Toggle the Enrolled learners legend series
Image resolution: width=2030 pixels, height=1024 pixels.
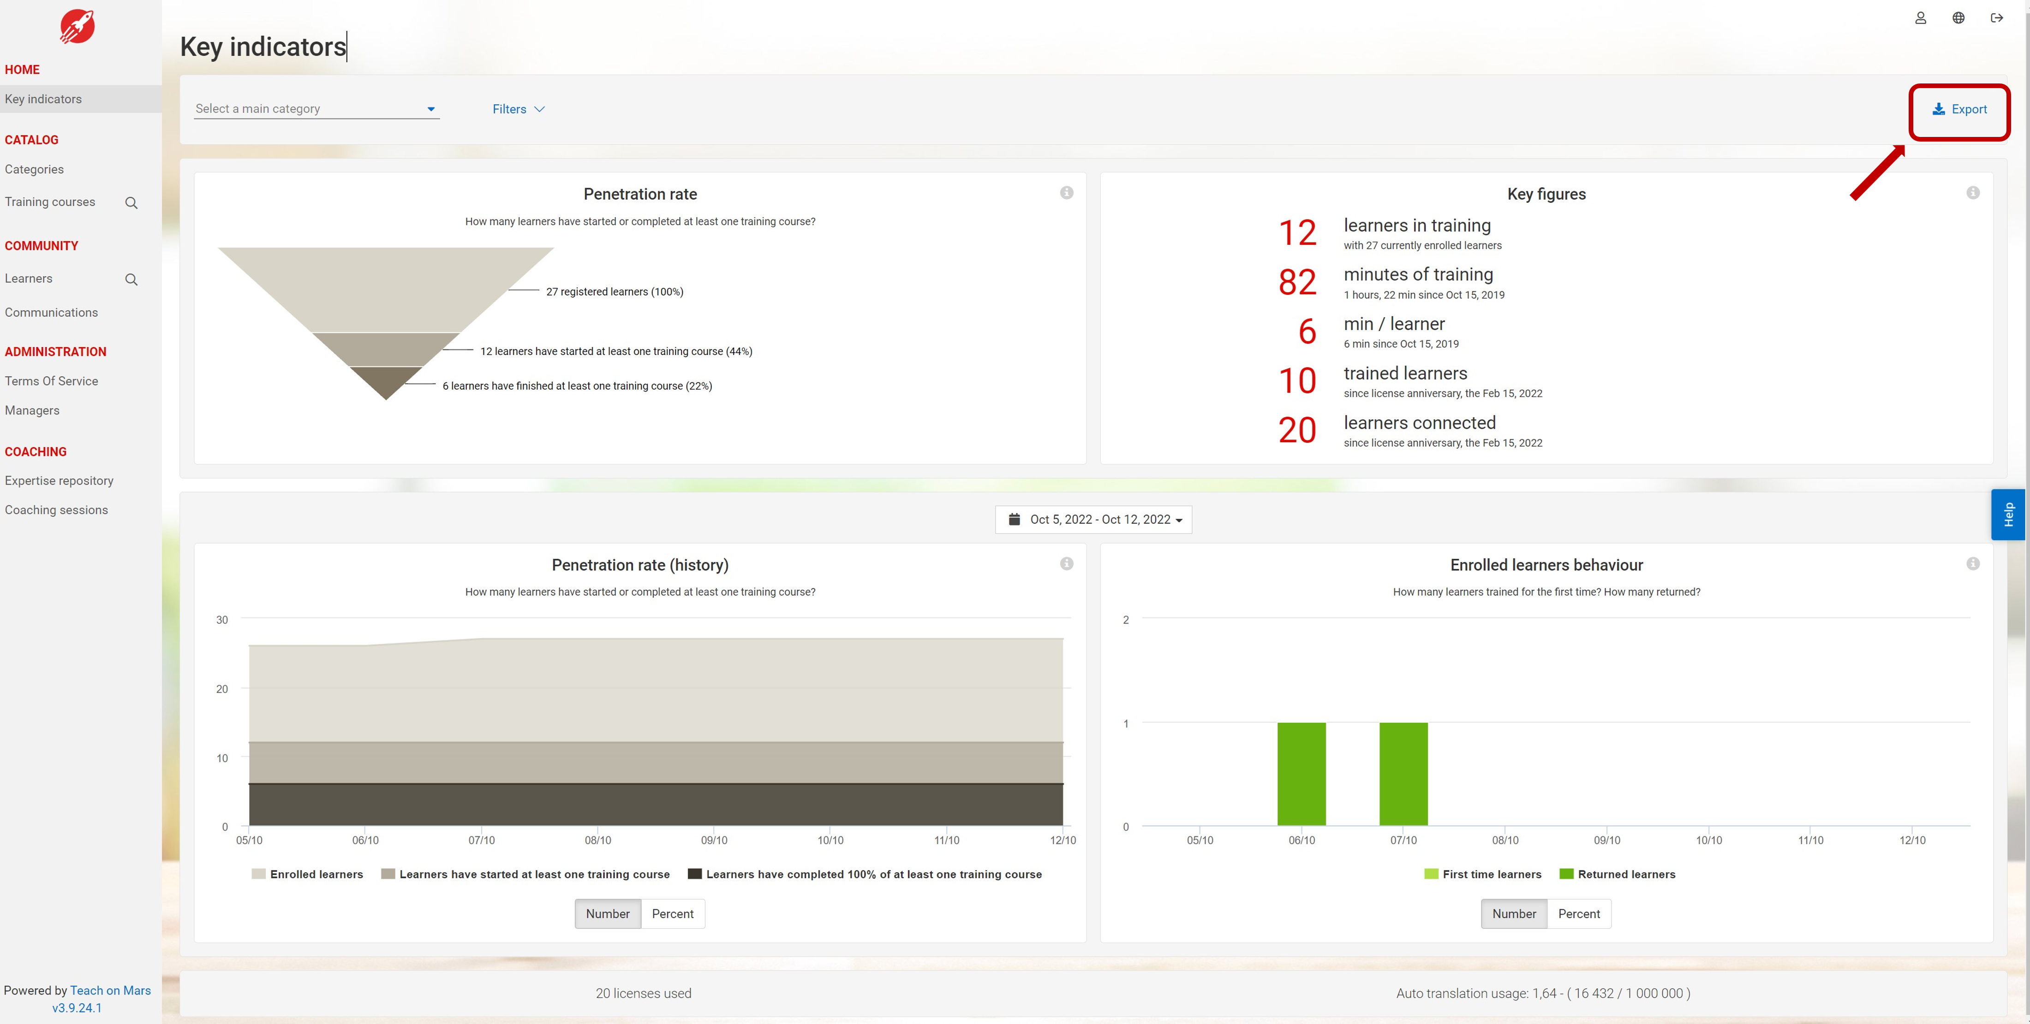(307, 874)
